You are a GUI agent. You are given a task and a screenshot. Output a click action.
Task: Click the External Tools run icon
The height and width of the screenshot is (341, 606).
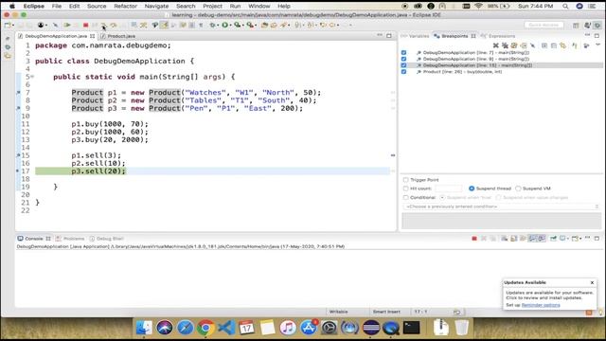coord(250,26)
